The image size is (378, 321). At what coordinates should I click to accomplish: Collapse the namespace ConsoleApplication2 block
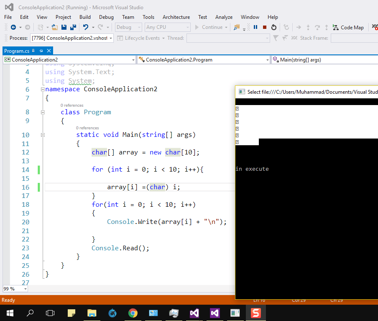[x=43, y=89]
